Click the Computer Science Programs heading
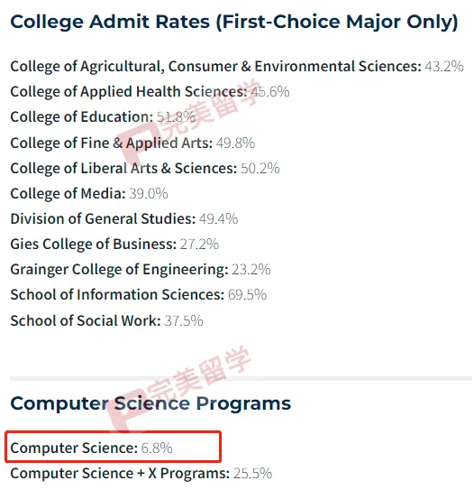The height and width of the screenshot is (490, 474). 150,404
